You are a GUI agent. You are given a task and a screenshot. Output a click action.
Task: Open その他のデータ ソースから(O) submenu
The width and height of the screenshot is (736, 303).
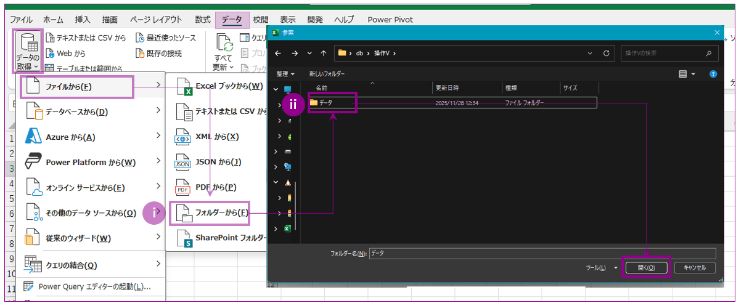pos(92,213)
